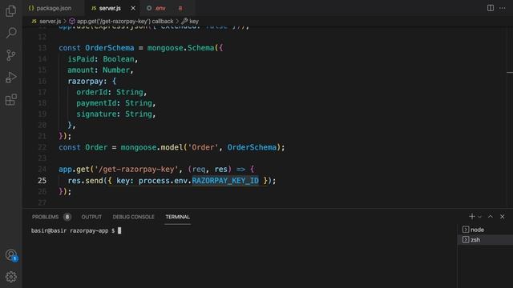Open the DEBUG CONSOLE panel tab

(x=133, y=217)
